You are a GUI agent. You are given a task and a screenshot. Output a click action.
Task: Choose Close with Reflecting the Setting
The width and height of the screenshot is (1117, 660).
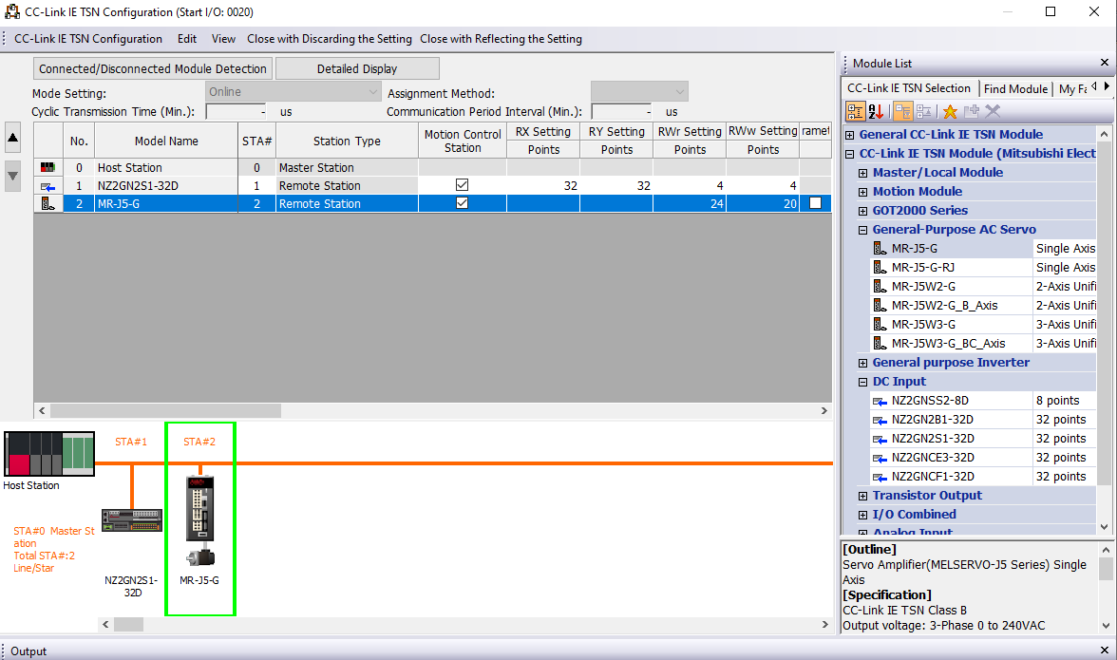pos(501,39)
